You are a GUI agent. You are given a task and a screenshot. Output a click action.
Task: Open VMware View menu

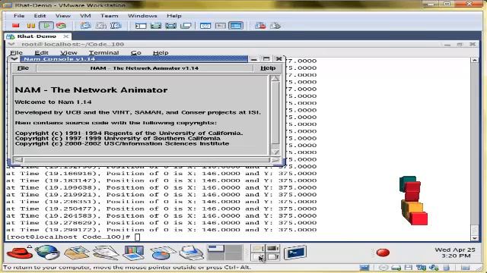[62, 16]
